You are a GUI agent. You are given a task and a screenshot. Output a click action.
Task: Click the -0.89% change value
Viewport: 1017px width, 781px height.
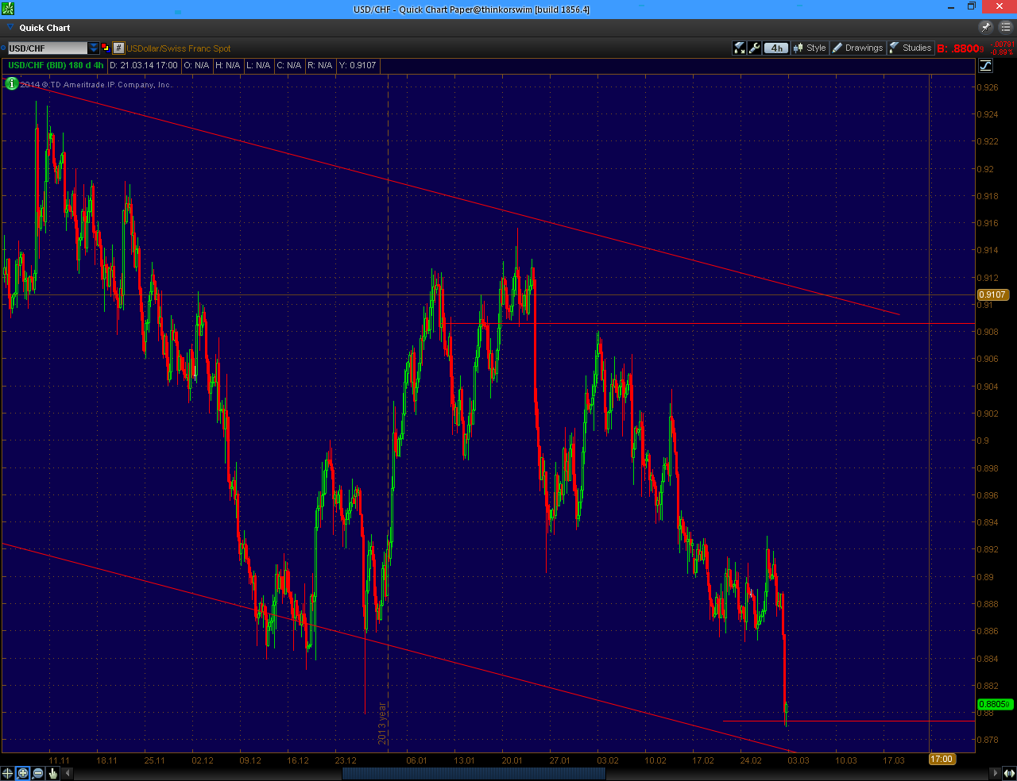pyautogui.click(x=1003, y=52)
